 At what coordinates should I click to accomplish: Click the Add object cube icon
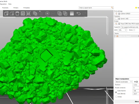(6, 14)
